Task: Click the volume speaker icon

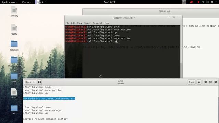Action: [x=208, y=2]
